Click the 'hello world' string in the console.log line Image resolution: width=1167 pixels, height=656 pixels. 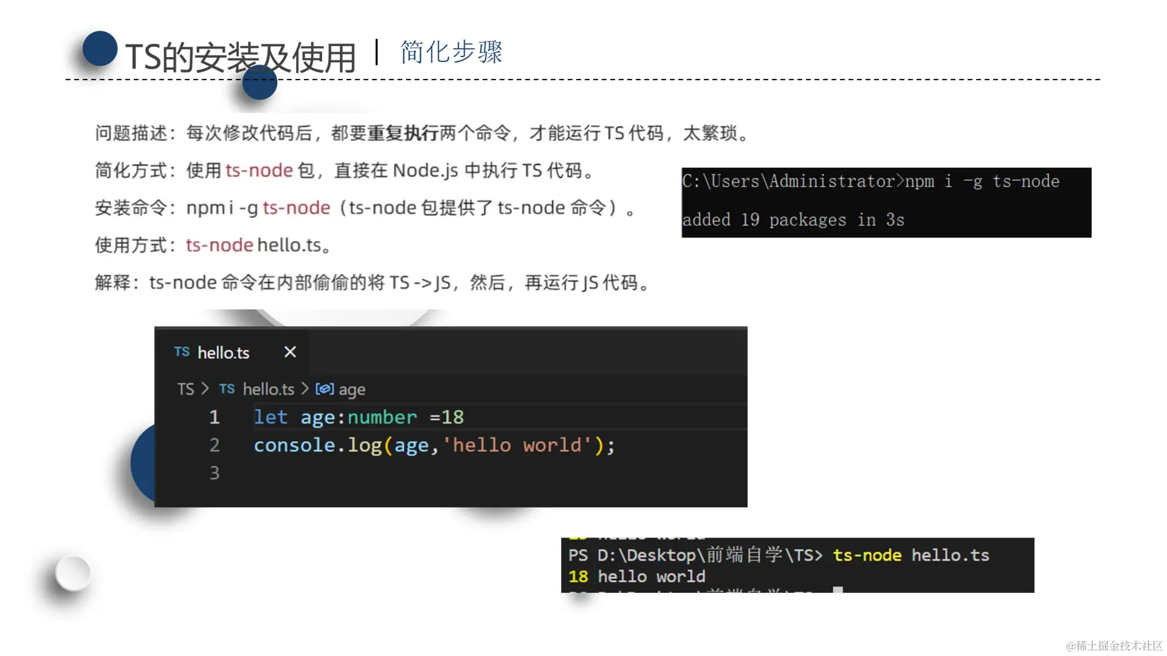(x=517, y=445)
